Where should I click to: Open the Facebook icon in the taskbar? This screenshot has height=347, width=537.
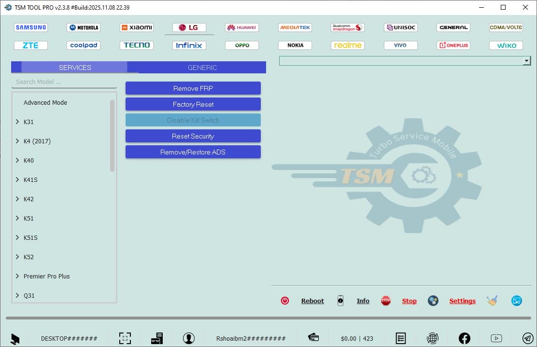point(464,338)
